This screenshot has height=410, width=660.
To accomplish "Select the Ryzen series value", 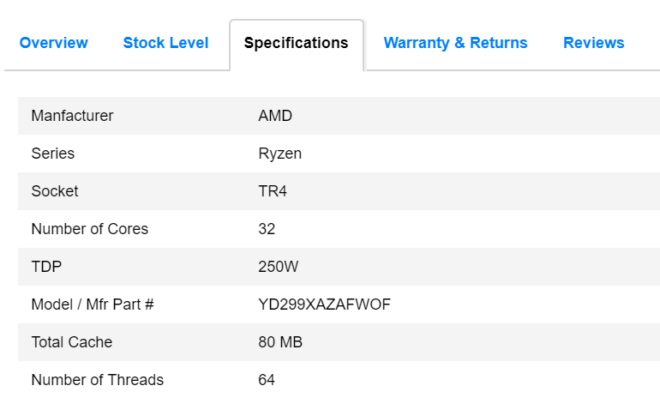I will tap(279, 154).
